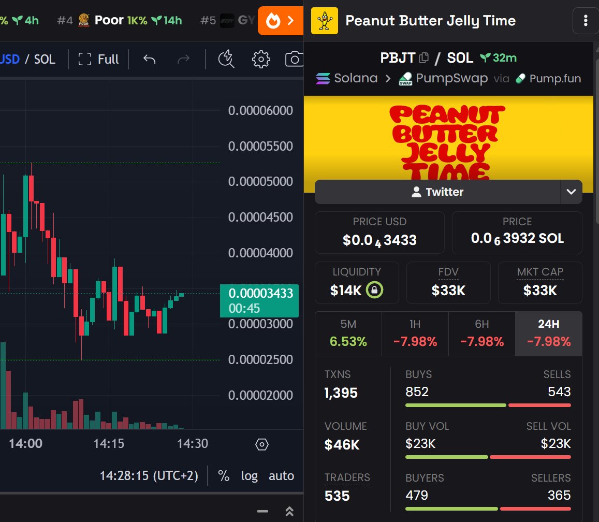Open trending token #5 GY
The height and width of the screenshot is (522, 599).
tap(227, 20)
